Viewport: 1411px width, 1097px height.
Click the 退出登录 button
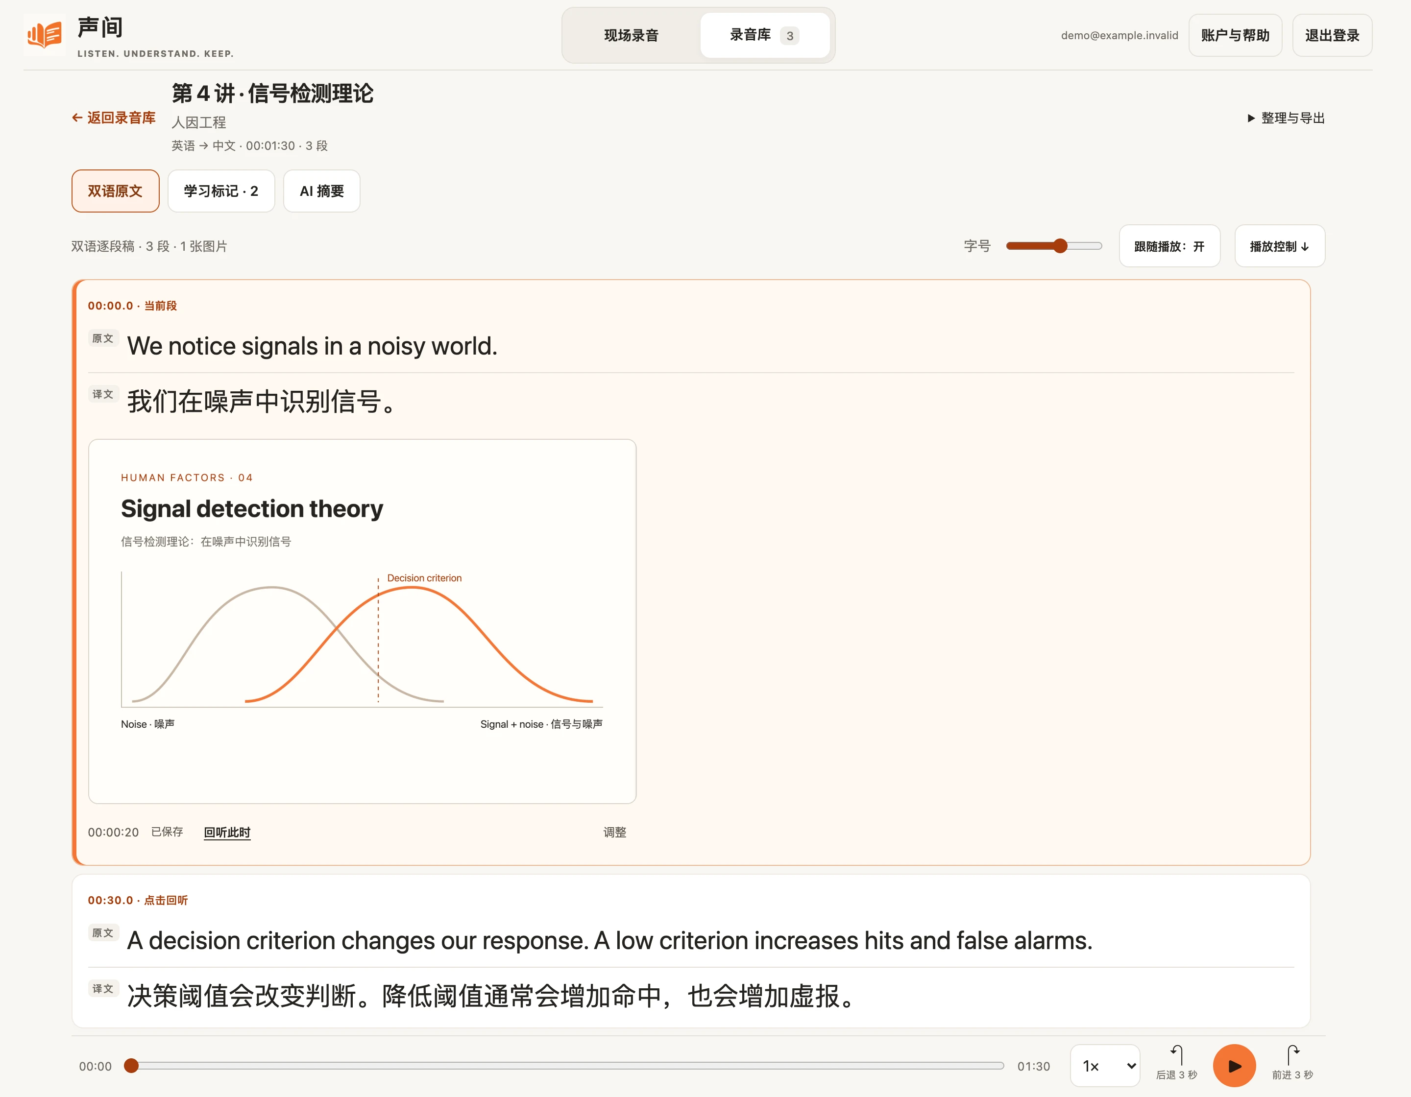pos(1332,36)
